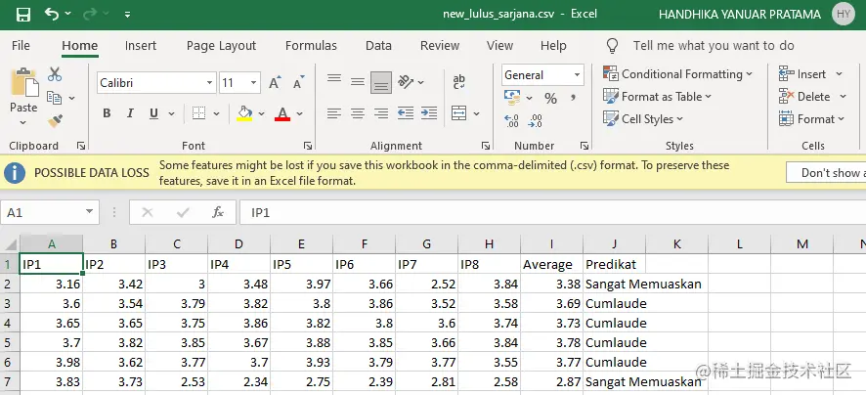Open Font settings dialog launcher
This screenshot has height=395, width=866.
point(308,146)
